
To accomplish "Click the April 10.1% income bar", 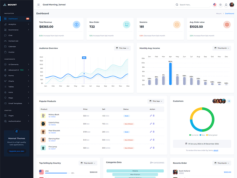I will (x=170, y=74).
